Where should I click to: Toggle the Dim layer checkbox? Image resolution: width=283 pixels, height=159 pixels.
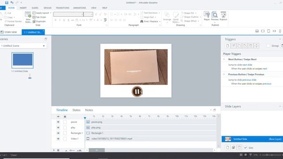point(245,148)
